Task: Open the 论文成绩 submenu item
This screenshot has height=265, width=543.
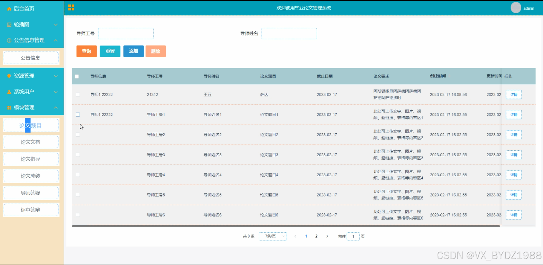Action: pyautogui.click(x=31, y=176)
